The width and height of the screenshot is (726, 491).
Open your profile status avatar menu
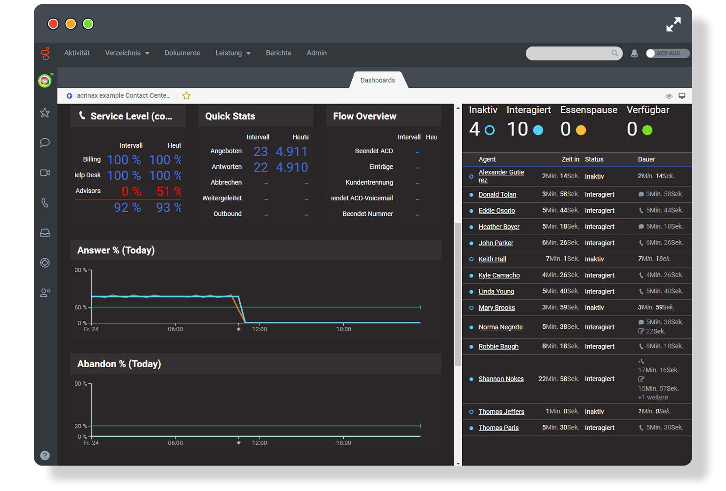click(x=45, y=80)
